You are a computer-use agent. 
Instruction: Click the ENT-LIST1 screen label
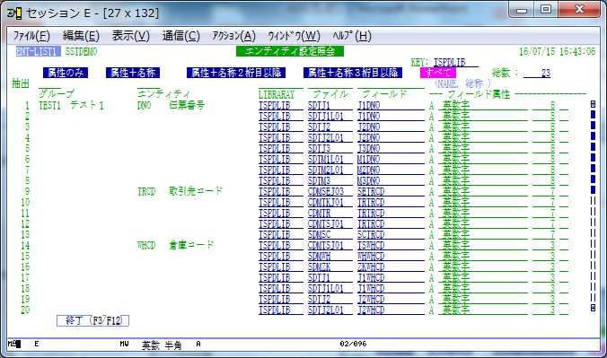coord(38,51)
